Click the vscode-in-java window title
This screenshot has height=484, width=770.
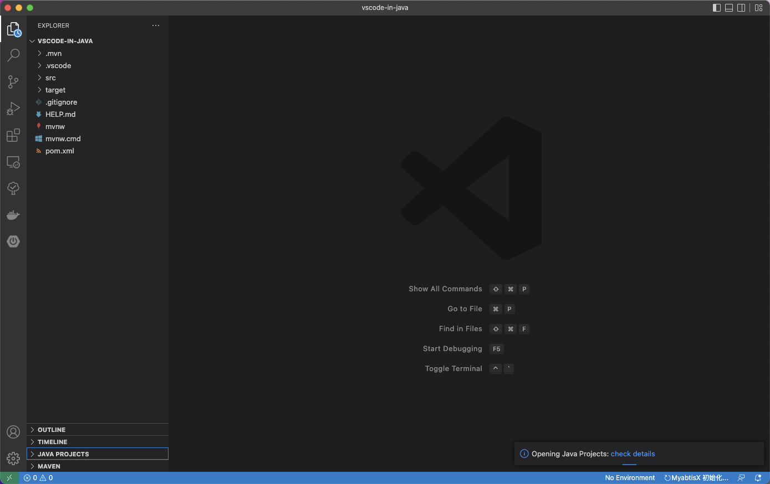(385, 8)
